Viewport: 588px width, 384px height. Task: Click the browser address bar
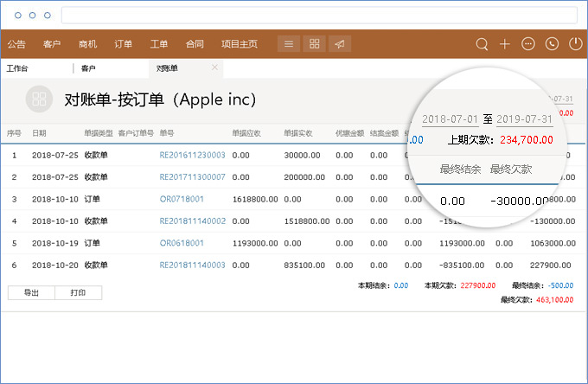(x=318, y=16)
